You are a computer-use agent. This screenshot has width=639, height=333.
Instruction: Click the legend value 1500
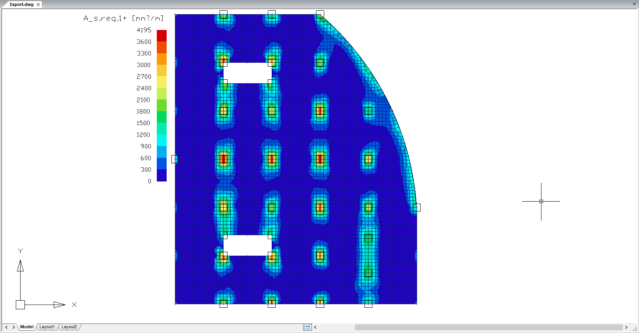click(x=144, y=123)
